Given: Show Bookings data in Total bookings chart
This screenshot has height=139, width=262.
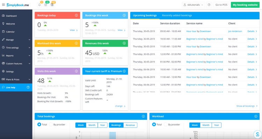Looking at the screenshot, I should click(116, 125).
